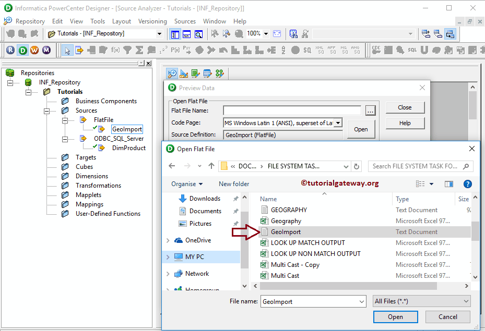Click the browse ellipsis button

[x=370, y=111]
